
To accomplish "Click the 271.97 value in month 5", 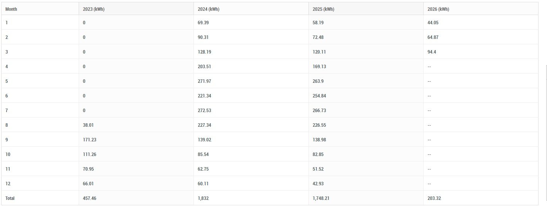I will click(x=205, y=81).
